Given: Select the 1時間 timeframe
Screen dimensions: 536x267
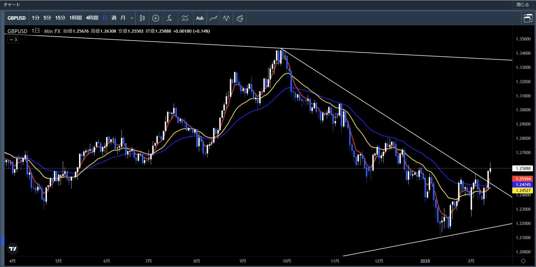Looking at the screenshot, I should 75,18.
